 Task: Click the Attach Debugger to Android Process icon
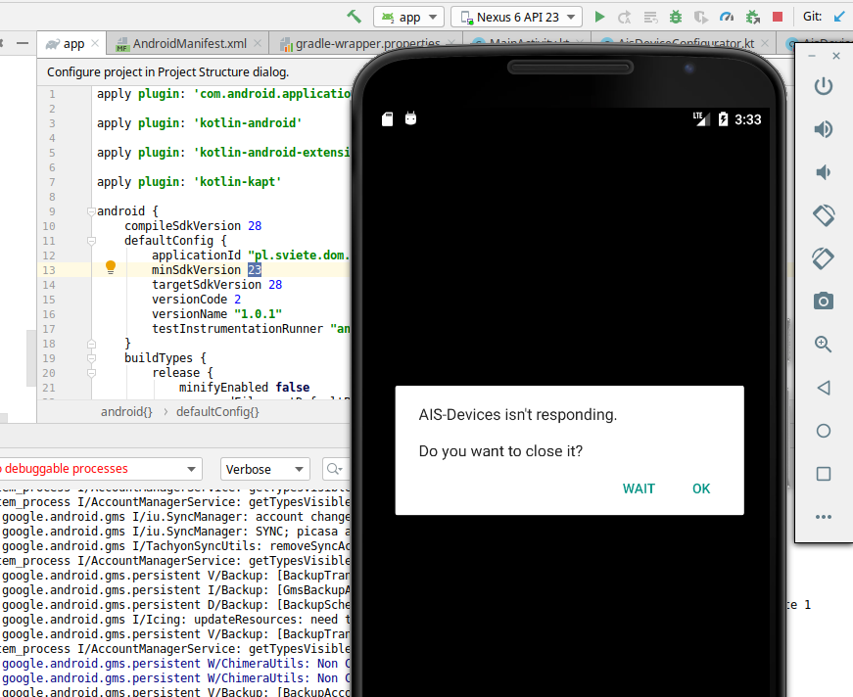[753, 18]
